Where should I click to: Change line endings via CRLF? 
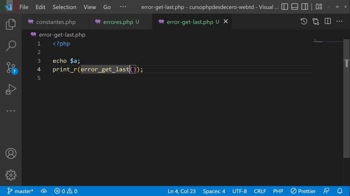point(260,191)
